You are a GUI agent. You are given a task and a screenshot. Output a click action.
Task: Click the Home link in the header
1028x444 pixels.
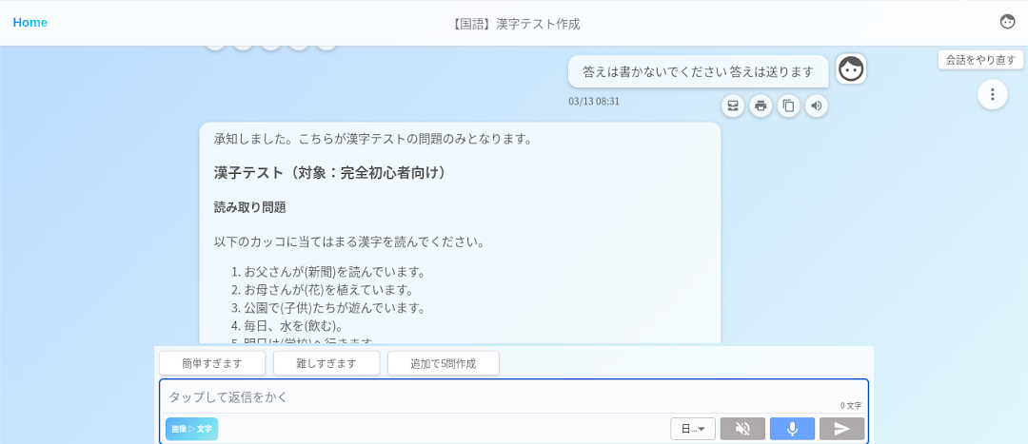(x=30, y=23)
